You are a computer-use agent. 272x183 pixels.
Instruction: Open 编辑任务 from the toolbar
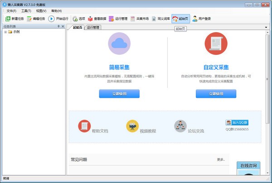tap(36, 19)
